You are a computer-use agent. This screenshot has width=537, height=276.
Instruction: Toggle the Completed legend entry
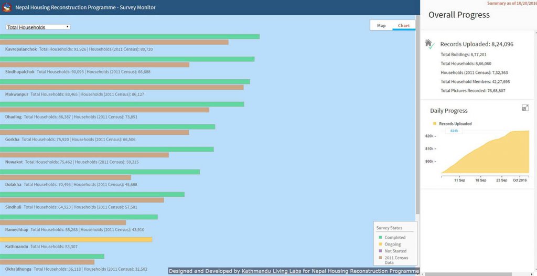392,237
